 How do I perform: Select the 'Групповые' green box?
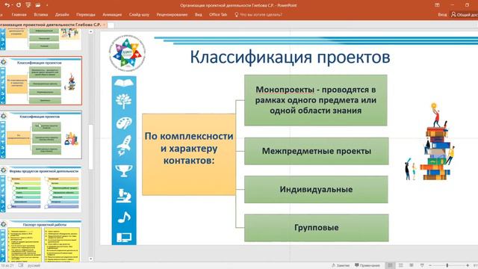[x=317, y=227]
